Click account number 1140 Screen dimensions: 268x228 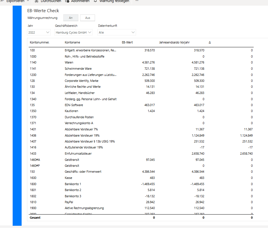[x=33, y=62]
